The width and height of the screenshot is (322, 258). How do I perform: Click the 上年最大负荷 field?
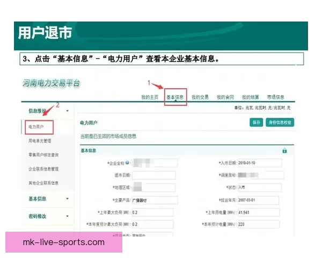152,212
